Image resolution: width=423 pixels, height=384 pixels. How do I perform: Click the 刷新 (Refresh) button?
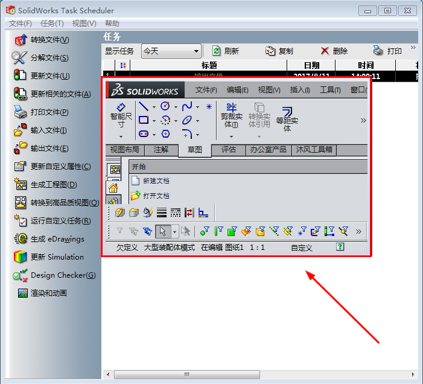tap(226, 51)
